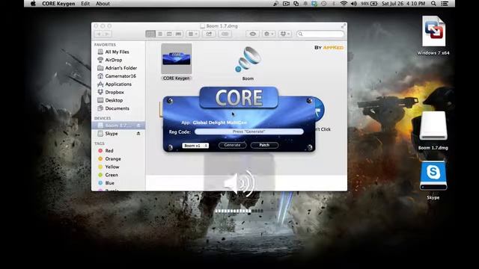Click the Edit Tags toolbar button
The width and height of the screenshot is (479, 269).
(x=225, y=34)
